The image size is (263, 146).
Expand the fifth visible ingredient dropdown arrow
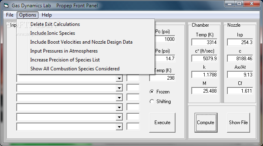point(119,117)
